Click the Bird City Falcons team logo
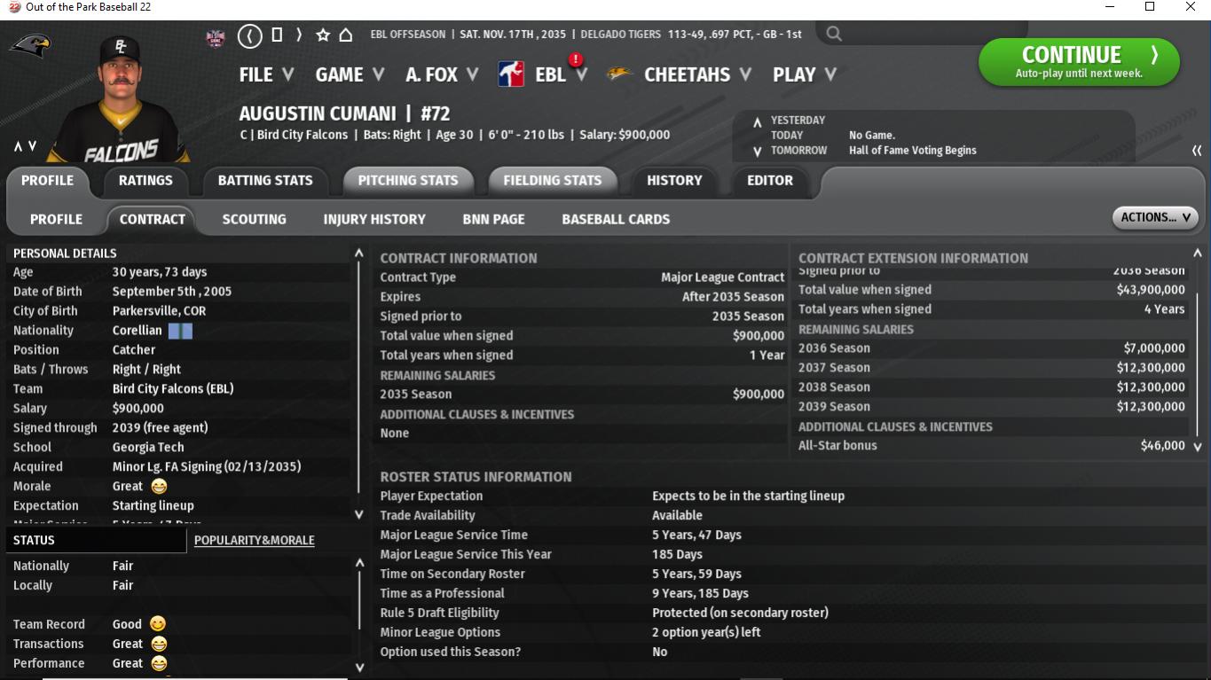 pyautogui.click(x=30, y=45)
